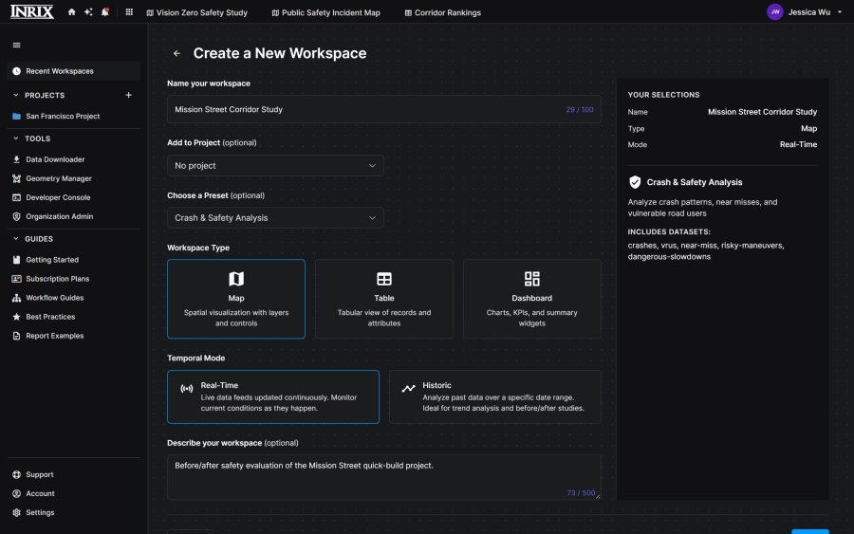Choose the Historic temporal mode

[495, 396]
